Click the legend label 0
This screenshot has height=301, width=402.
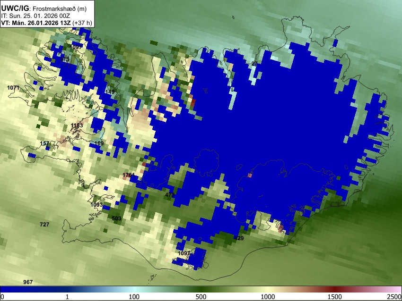coord(2,297)
